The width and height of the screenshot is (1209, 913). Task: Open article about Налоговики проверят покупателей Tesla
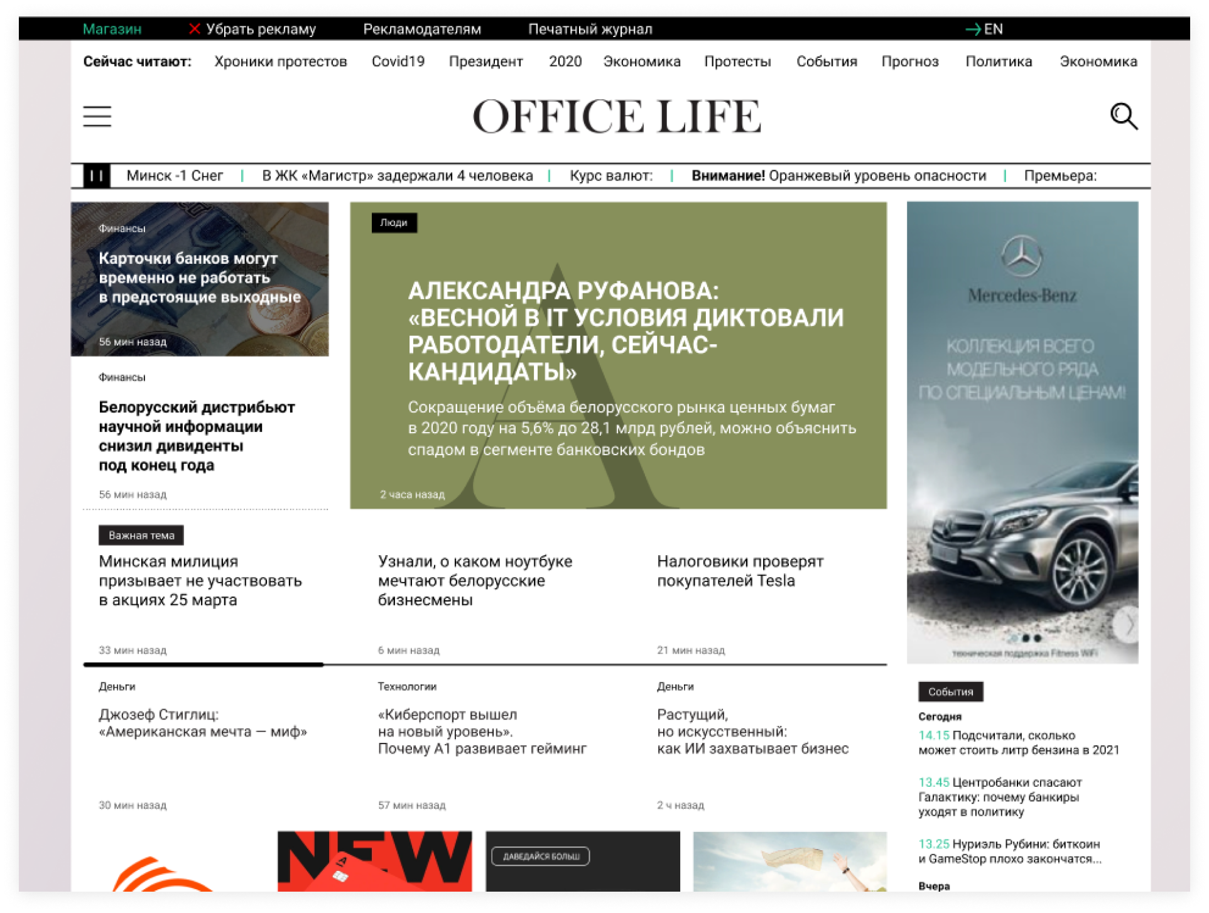[740, 571]
